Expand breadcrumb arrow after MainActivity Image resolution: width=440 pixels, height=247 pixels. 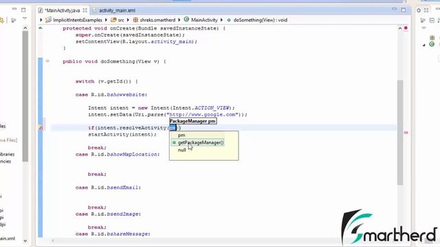(x=221, y=20)
